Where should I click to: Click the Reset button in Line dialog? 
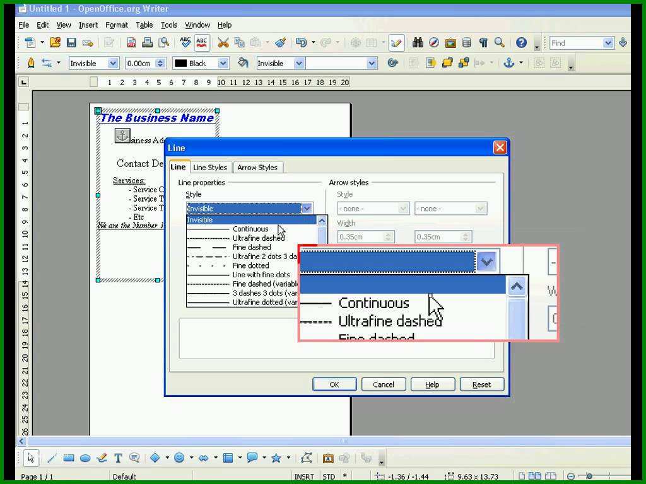[x=481, y=384]
